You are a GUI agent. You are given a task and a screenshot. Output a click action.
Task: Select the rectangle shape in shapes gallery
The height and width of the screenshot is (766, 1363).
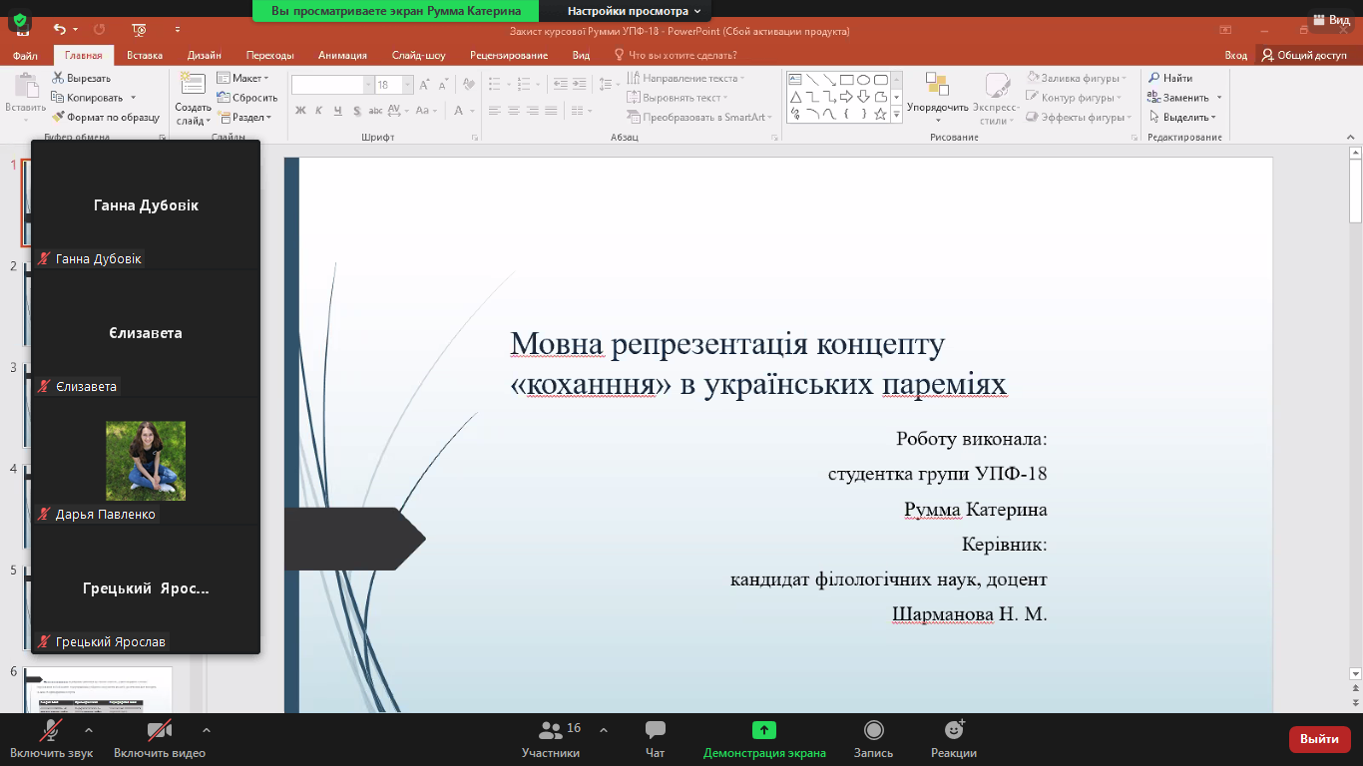click(846, 80)
